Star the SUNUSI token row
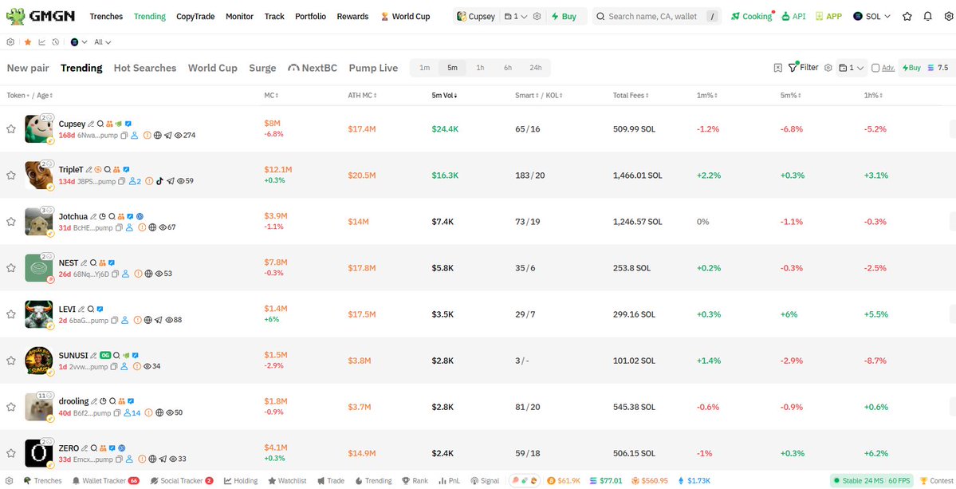The image size is (956, 489). click(10, 361)
